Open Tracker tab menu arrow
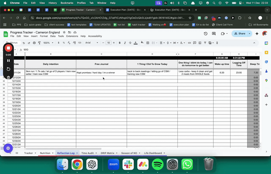The image size is (271, 174). tap(35, 153)
